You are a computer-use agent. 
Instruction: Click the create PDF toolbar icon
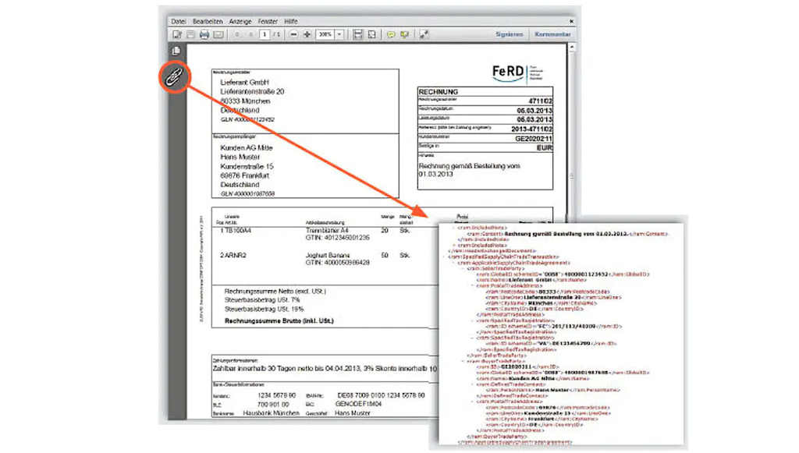pyautogui.click(x=177, y=34)
